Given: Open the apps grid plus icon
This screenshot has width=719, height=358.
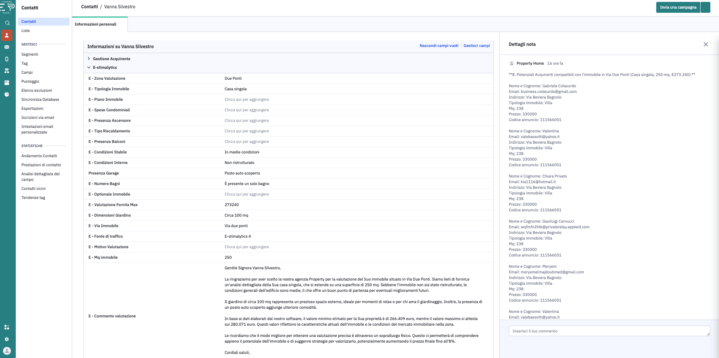Looking at the screenshot, I should click(7, 327).
